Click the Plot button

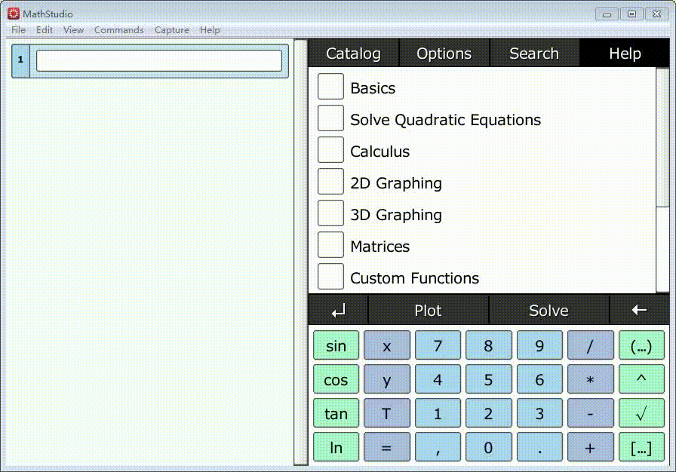(x=428, y=310)
